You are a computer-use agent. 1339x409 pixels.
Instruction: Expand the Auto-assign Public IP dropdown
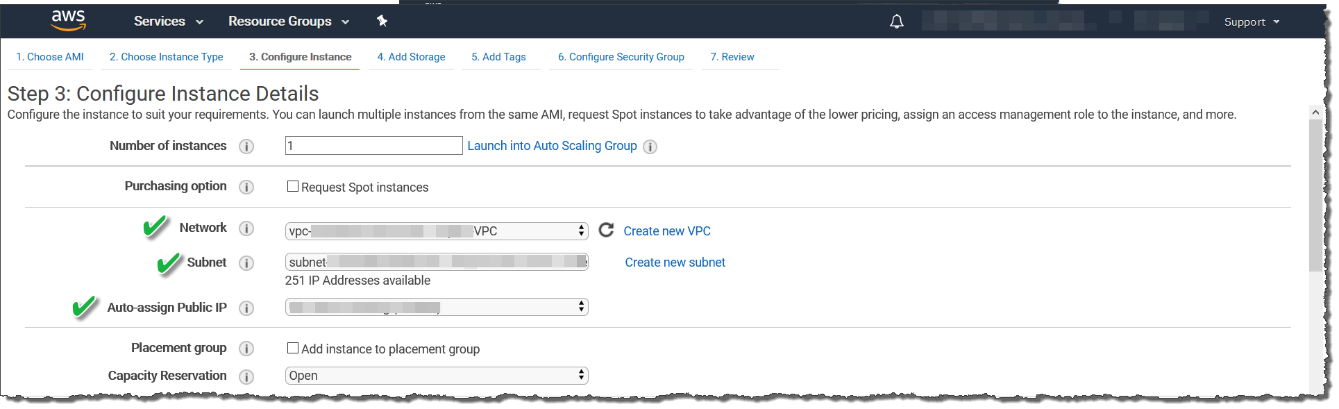[436, 307]
